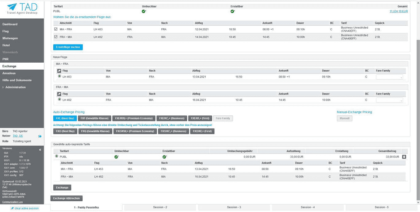Select the PUBL auto-priced fare radio button

[56, 156]
